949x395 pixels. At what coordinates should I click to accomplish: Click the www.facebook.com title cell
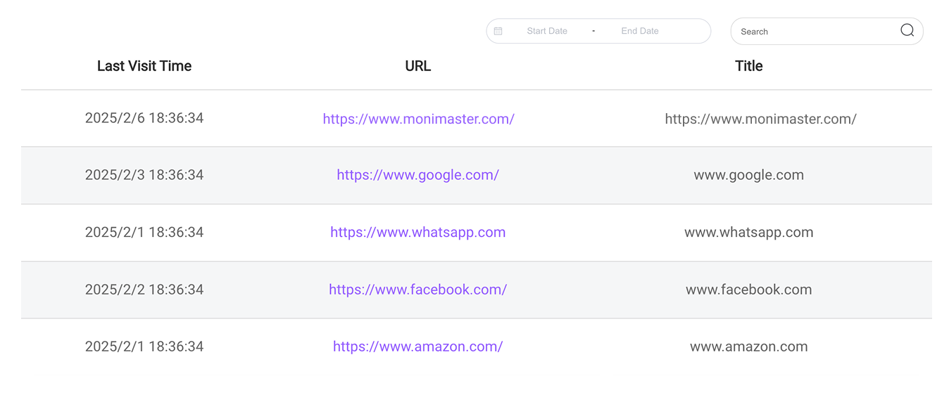click(x=748, y=290)
